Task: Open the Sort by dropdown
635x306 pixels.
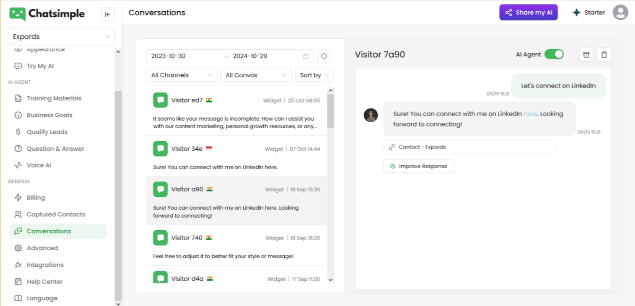Action: coord(314,75)
